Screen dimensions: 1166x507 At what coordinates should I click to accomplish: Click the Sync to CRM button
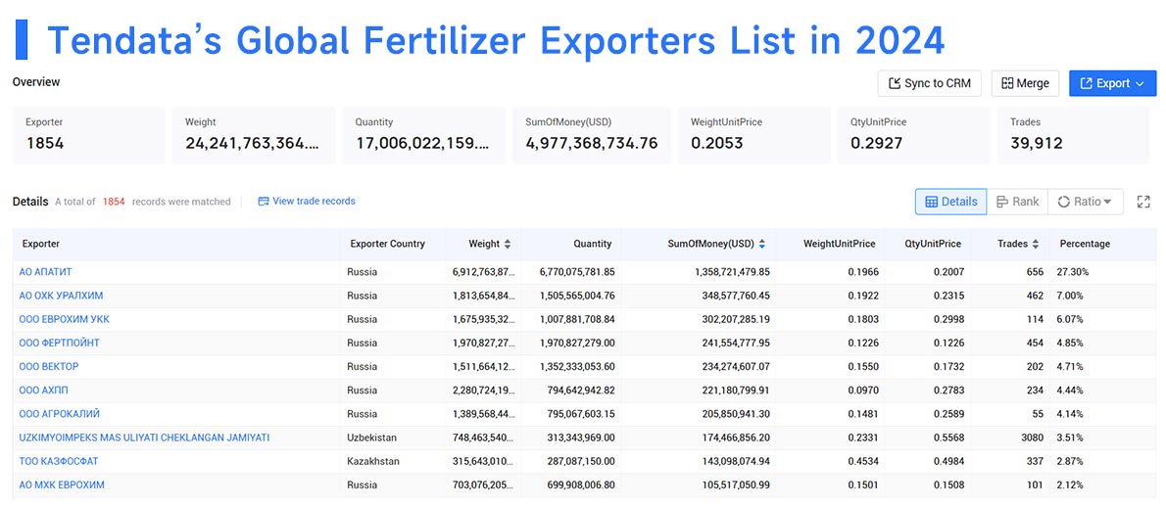[x=930, y=83]
